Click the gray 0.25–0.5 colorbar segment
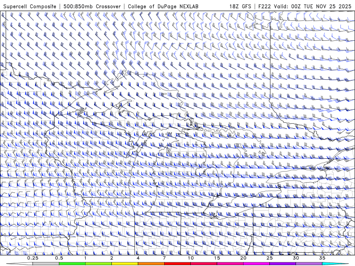355x266 pixels. (x=46, y=264)
